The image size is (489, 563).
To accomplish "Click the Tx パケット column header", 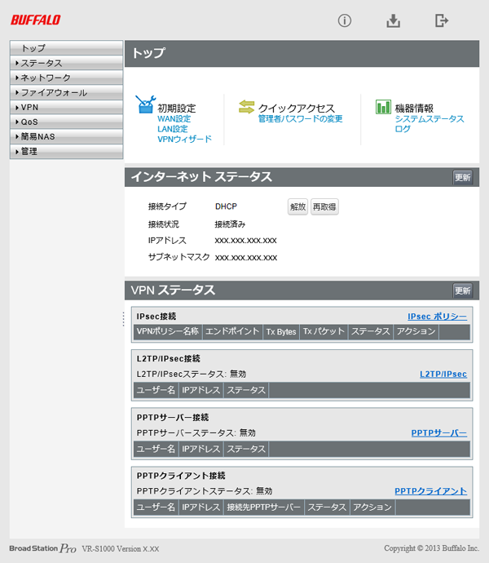I will pos(324,331).
